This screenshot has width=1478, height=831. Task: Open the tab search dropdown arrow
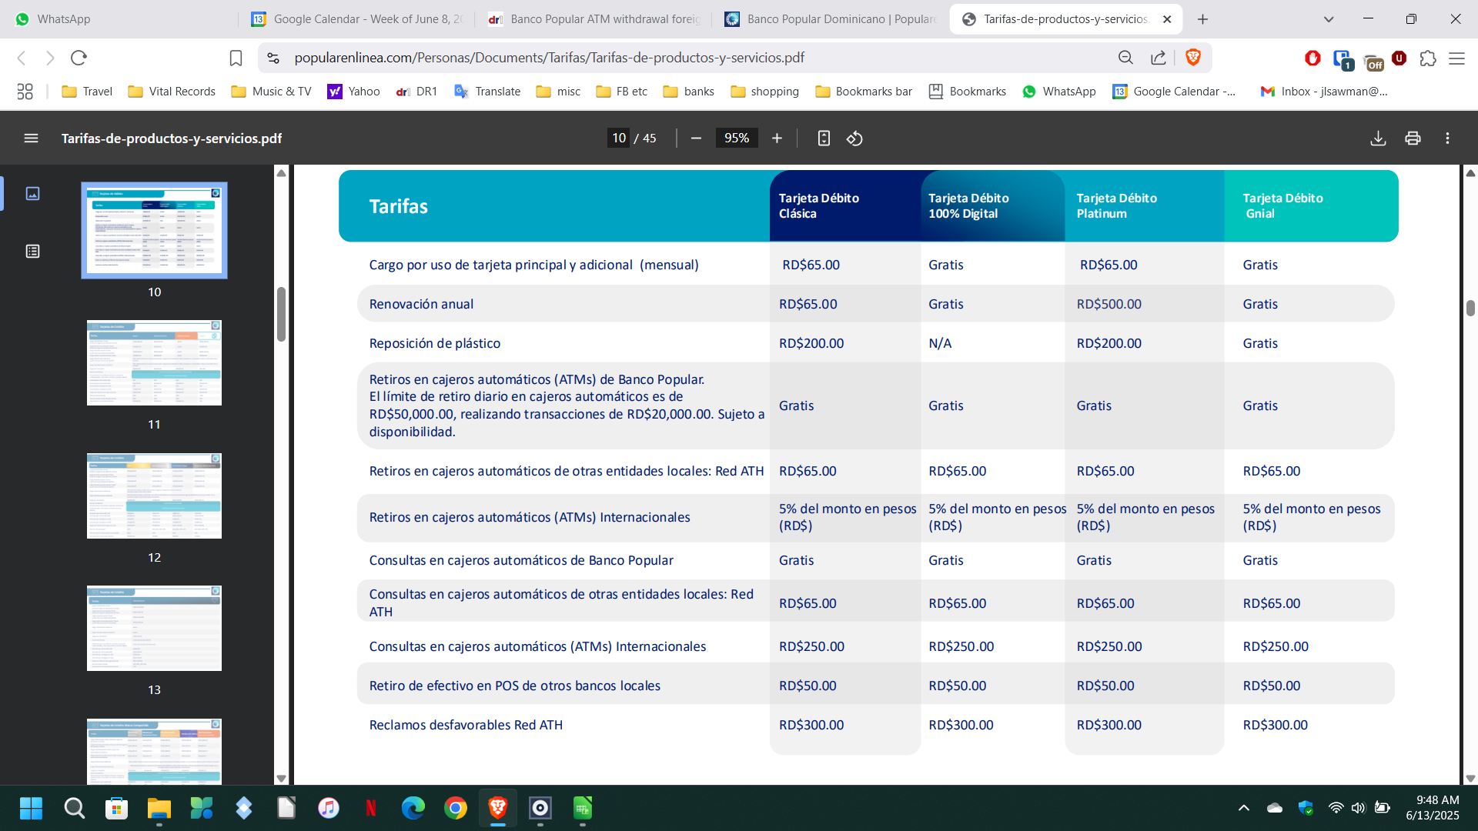click(x=1328, y=19)
